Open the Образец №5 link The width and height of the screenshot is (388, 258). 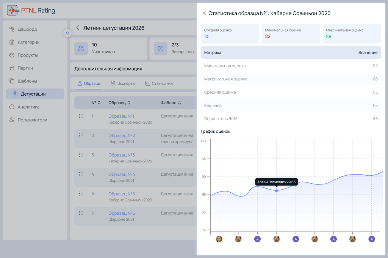click(x=122, y=194)
